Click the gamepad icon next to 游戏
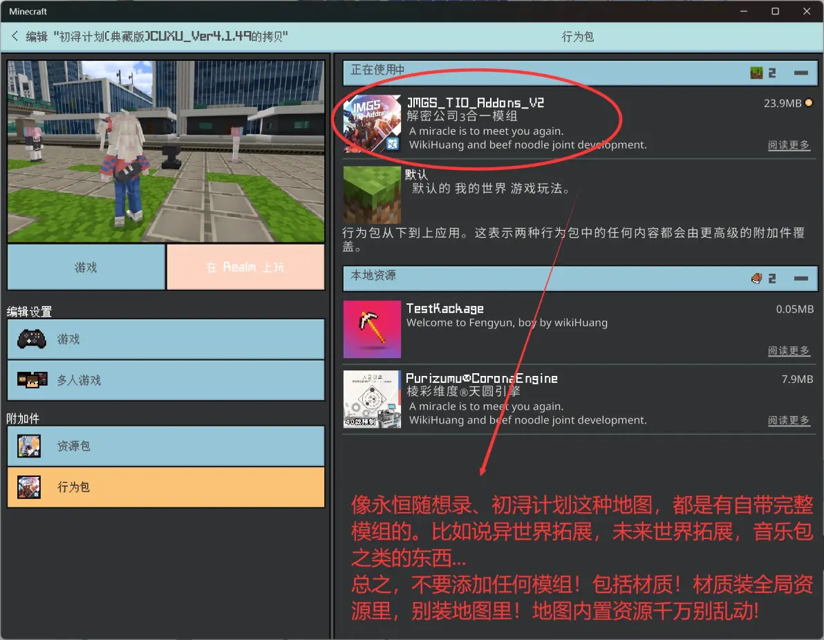The image size is (824, 640). [x=32, y=339]
